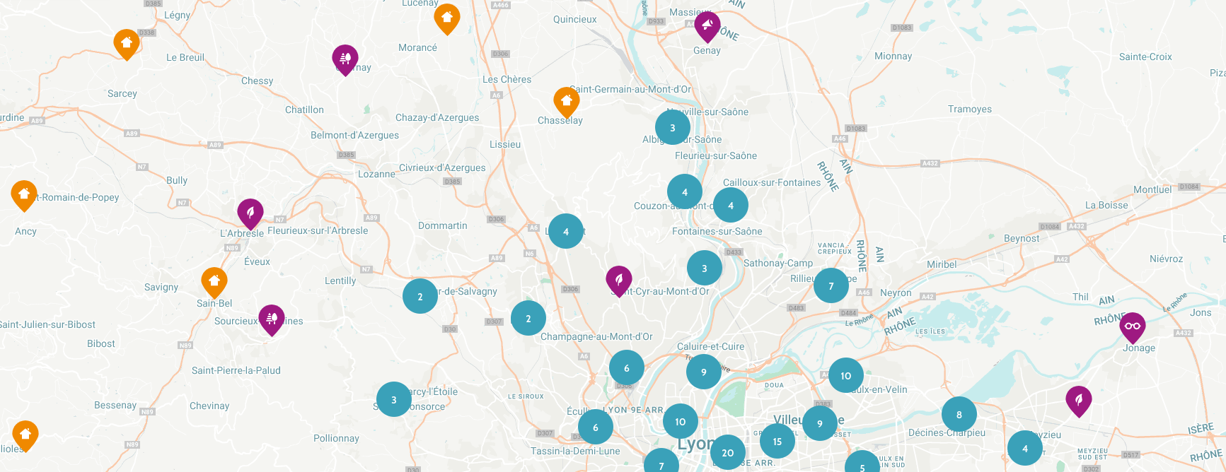Click the orange house marker near Le Breuil
The image size is (1226, 472).
coord(127,44)
